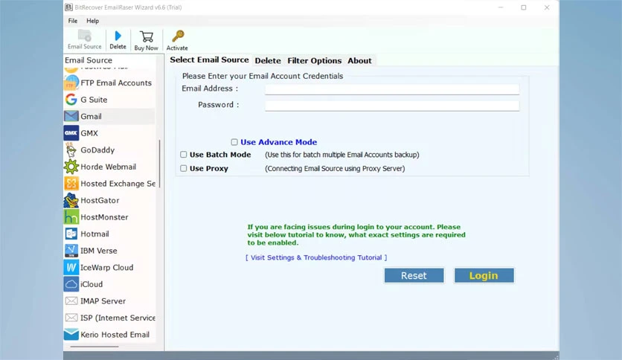
Task: Select the IBM Verse icon
Action: click(71, 251)
